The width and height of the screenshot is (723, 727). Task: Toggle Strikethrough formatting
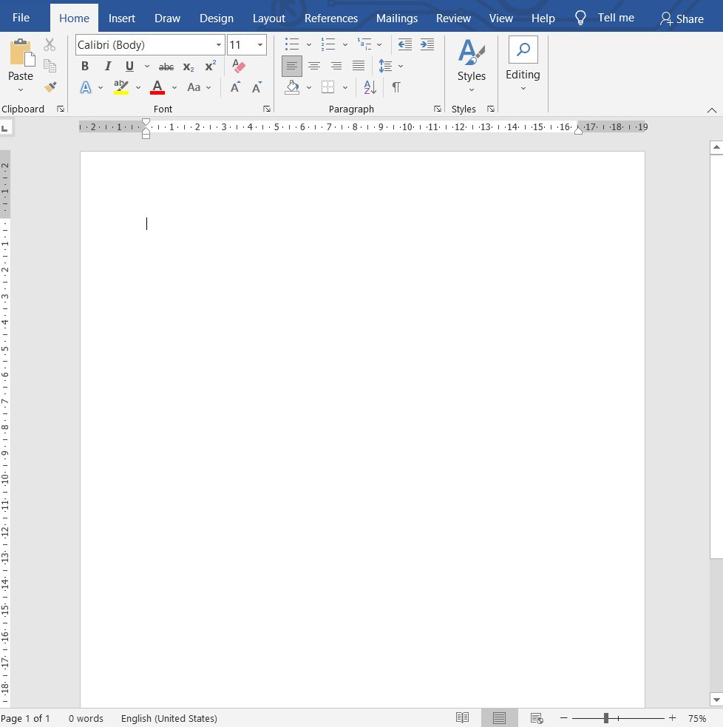(166, 67)
